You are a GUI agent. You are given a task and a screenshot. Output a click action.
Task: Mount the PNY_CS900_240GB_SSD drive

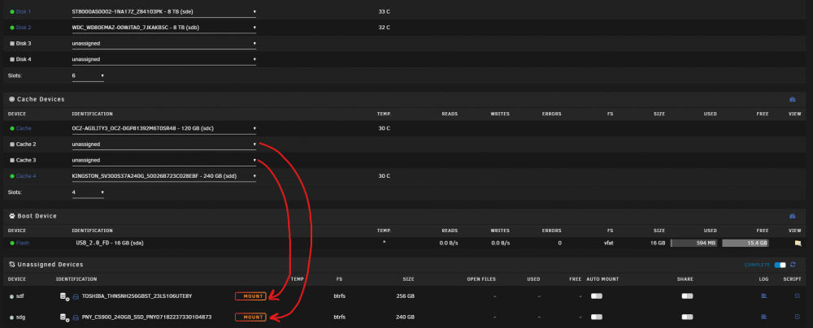click(250, 317)
